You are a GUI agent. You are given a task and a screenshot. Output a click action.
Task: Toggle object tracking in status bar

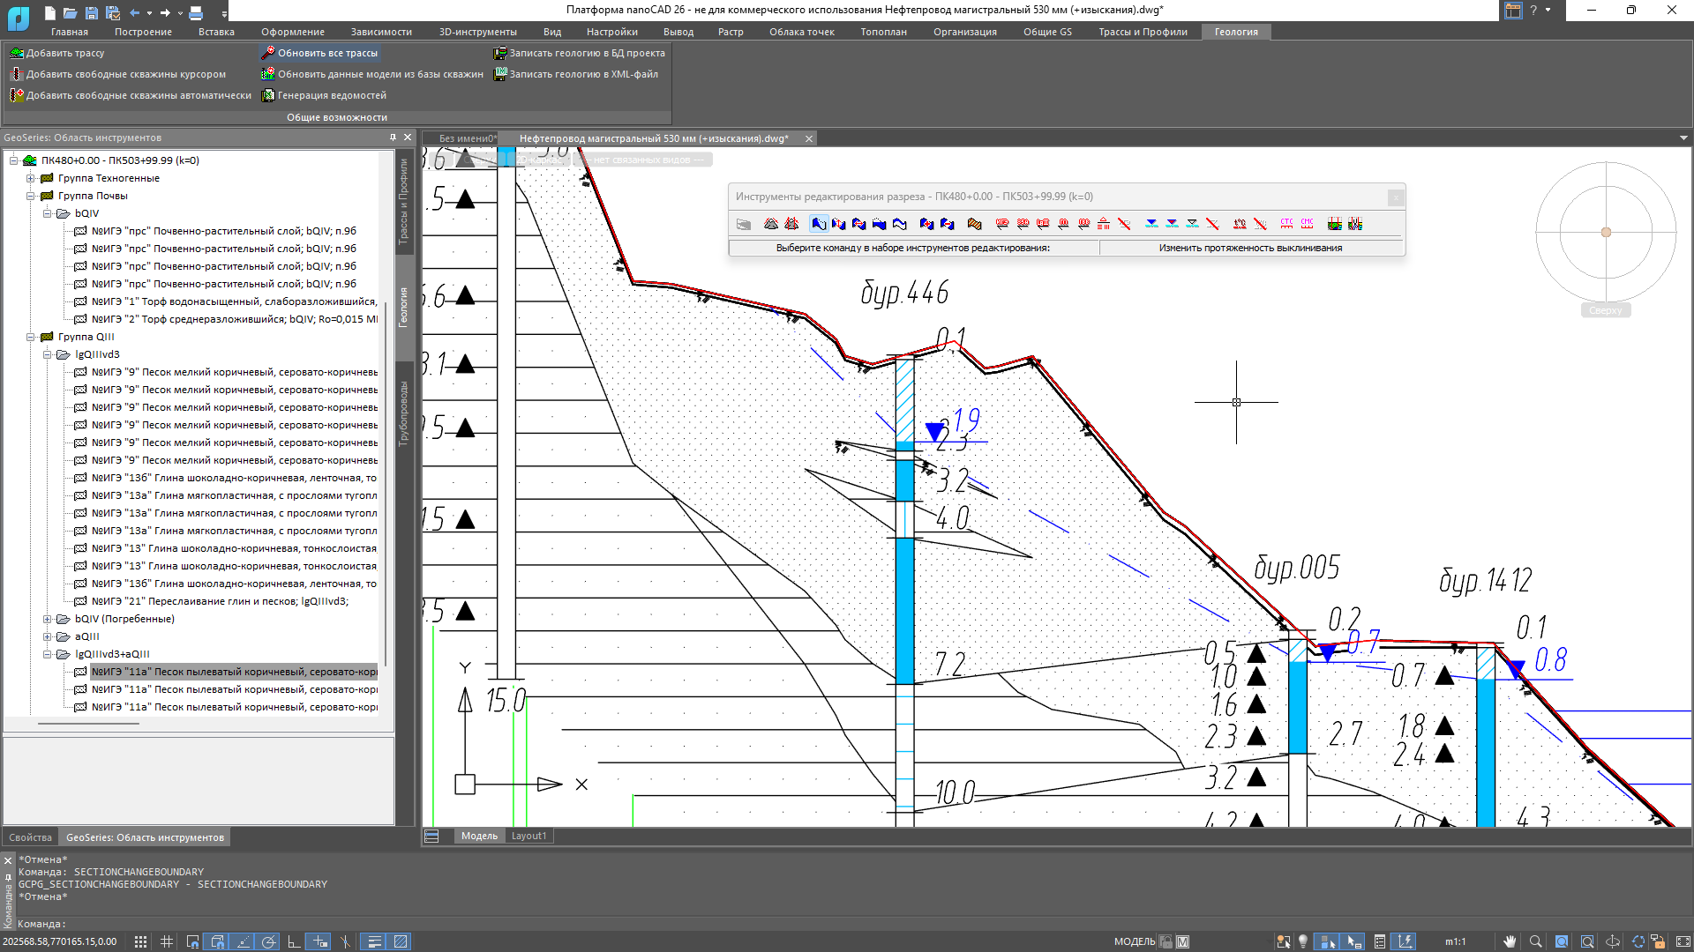(x=244, y=941)
